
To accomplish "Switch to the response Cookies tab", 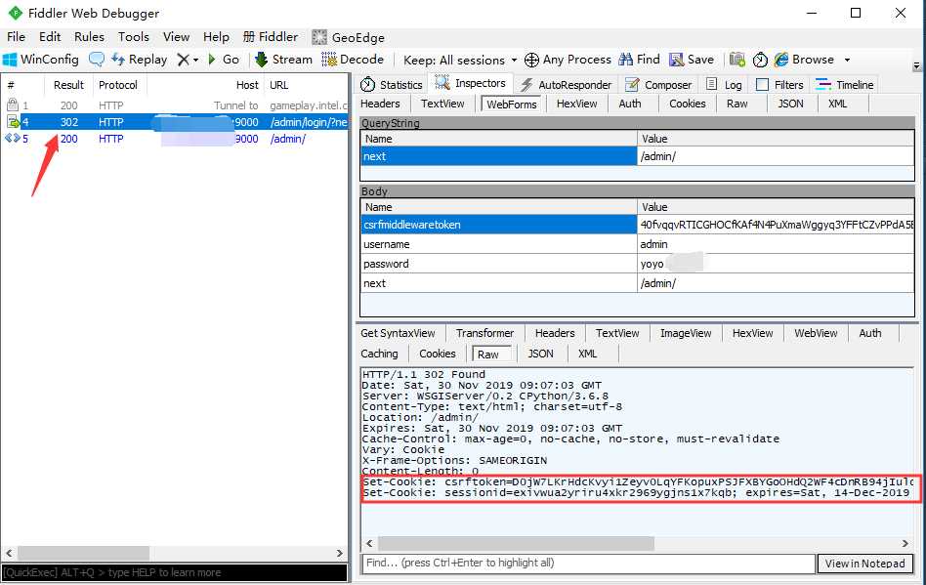I will [x=437, y=354].
